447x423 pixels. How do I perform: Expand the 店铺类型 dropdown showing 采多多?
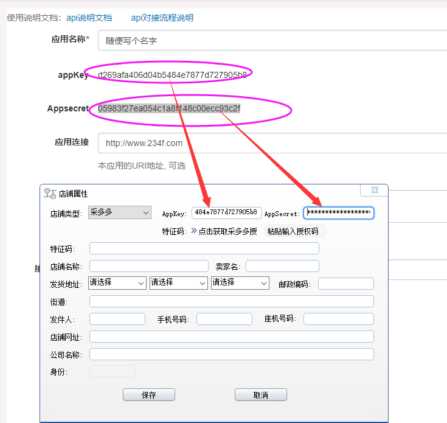119,212
